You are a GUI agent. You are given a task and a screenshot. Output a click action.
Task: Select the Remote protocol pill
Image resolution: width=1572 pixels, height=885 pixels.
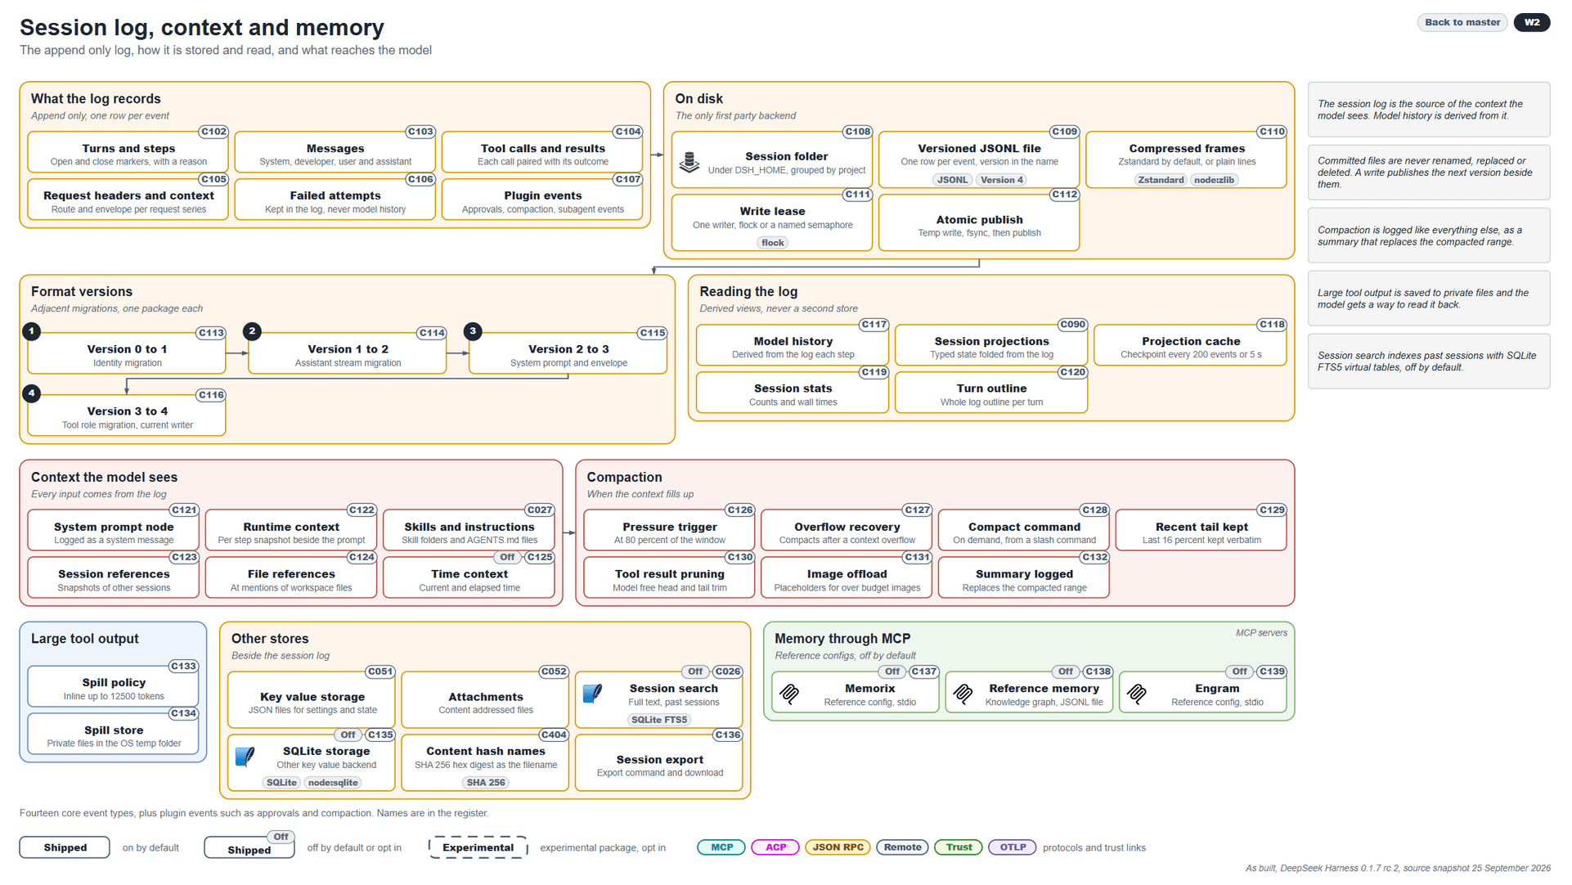(x=902, y=847)
